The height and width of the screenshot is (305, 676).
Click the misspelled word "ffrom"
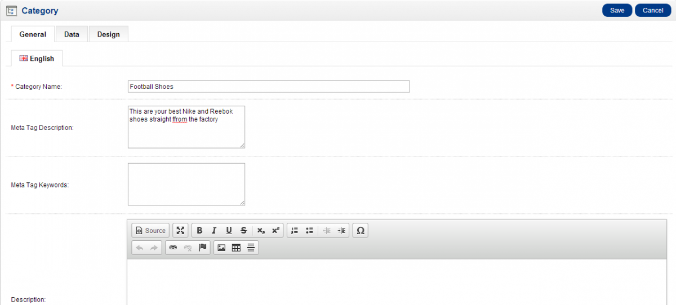[x=180, y=119]
